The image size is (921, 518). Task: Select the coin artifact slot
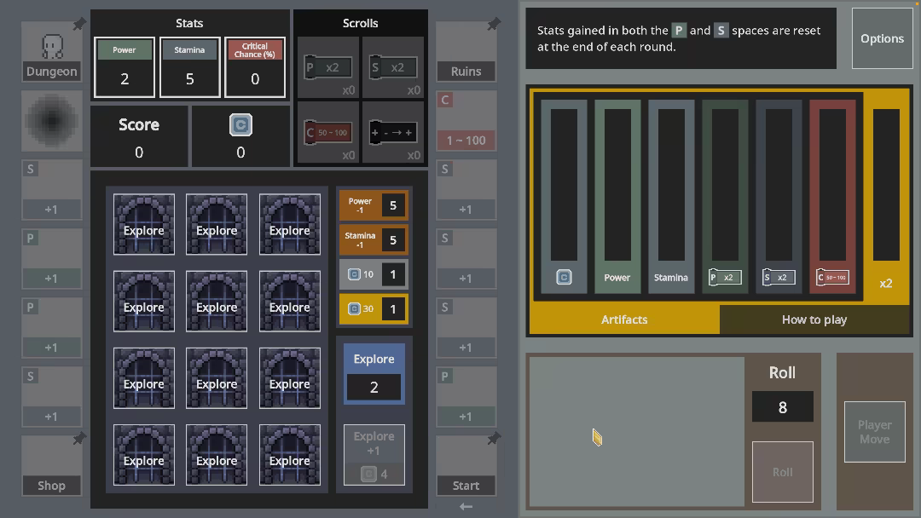pyautogui.click(x=564, y=197)
